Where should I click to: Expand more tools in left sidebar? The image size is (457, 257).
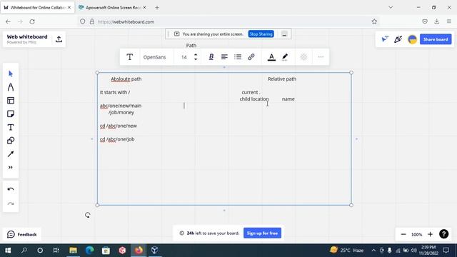pos(11,168)
